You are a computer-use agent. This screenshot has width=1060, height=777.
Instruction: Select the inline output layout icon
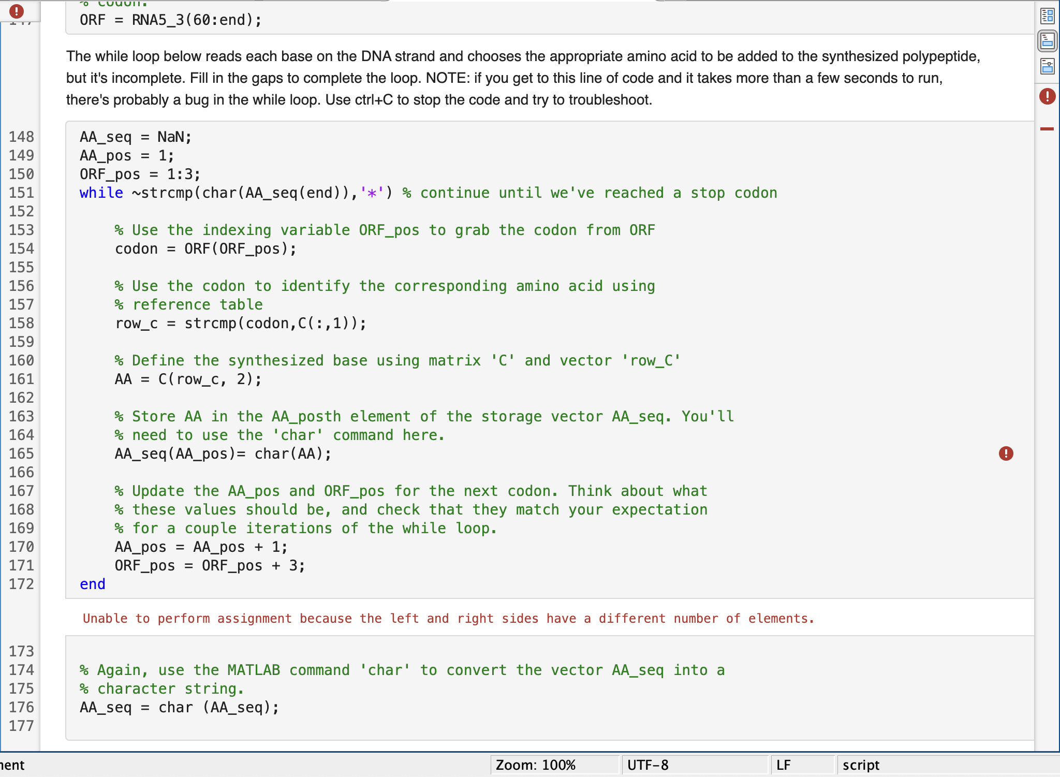(x=1048, y=41)
